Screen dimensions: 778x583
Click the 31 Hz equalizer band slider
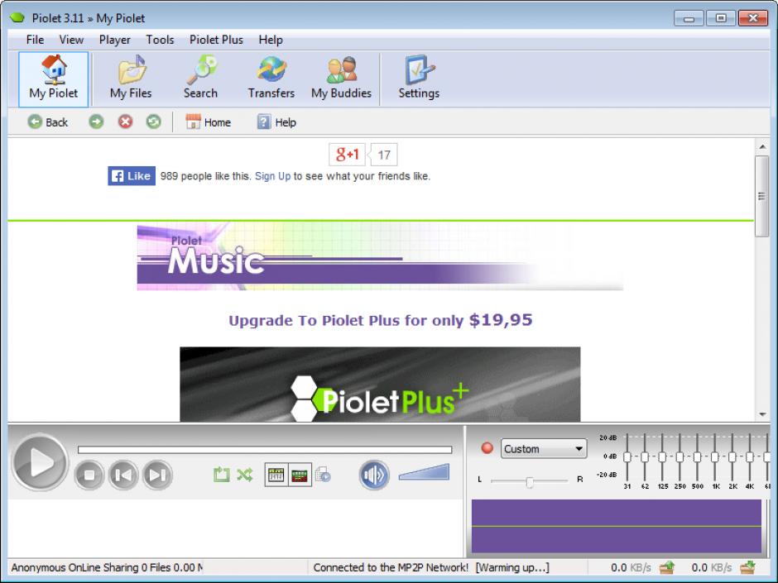point(627,456)
